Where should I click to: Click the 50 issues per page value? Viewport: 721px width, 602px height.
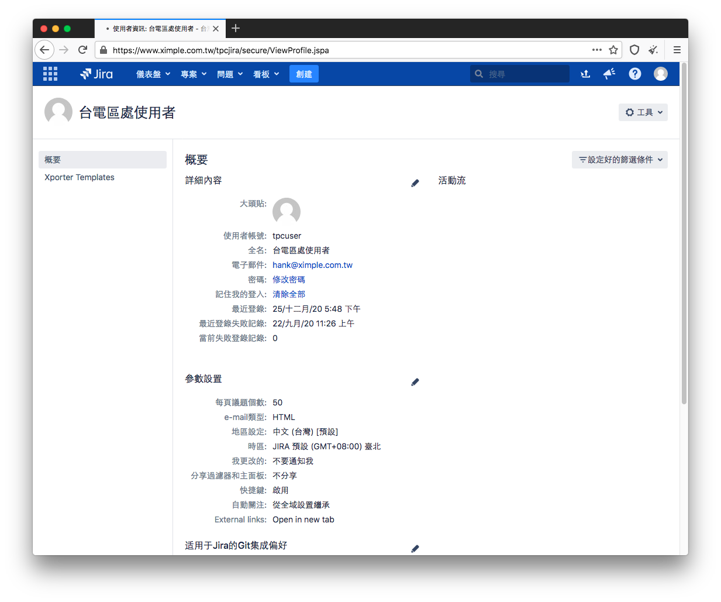tap(278, 403)
